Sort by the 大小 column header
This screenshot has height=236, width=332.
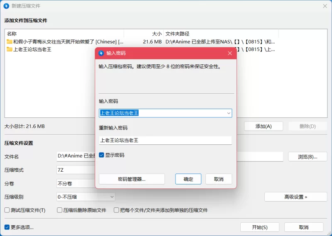coord(144,34)
